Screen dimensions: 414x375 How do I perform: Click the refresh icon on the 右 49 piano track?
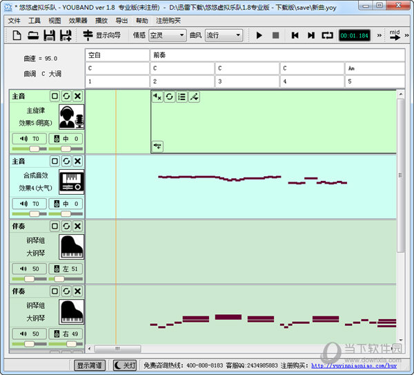pyautogui.click(x=66, y=291)
